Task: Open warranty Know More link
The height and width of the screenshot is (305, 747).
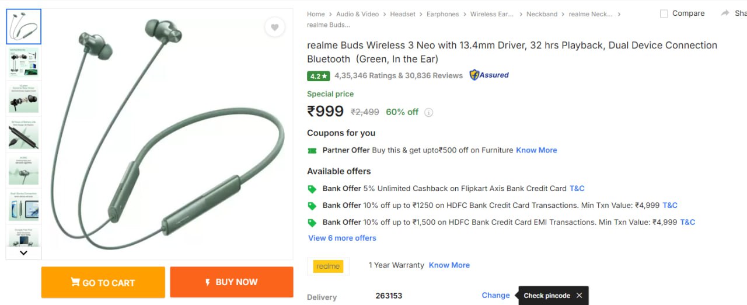Action: pos(449,265)
